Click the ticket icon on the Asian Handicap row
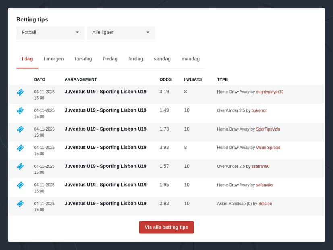 tap(20, 204)
